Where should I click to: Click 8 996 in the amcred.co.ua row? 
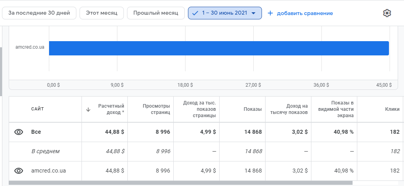tap(163, 171)
